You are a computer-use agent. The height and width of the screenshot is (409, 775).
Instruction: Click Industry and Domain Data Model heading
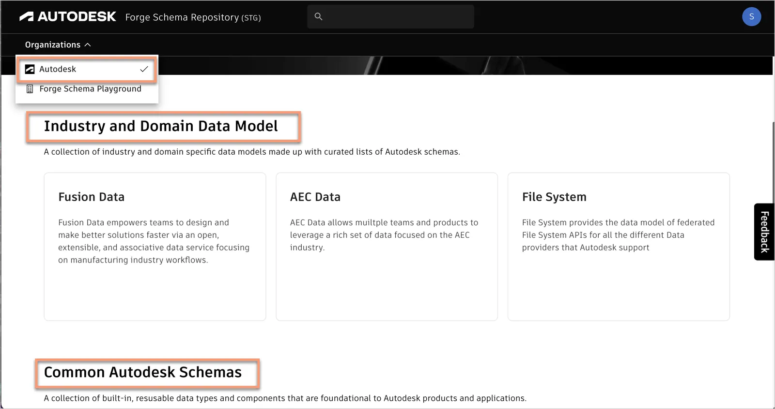[161, 126]
